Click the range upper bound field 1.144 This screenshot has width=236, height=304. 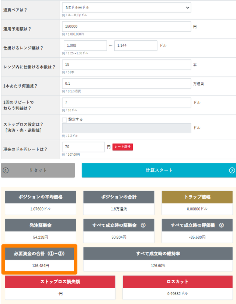(136, 45)
